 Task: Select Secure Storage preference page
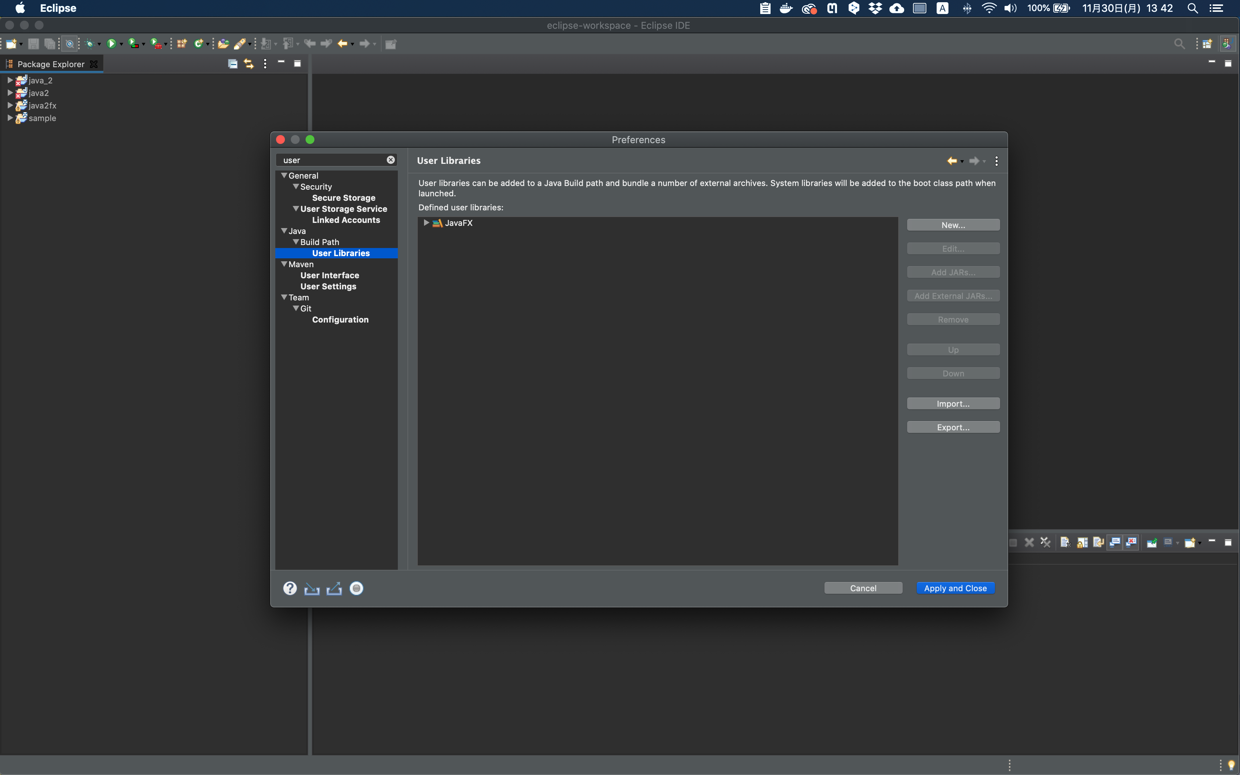tap(343, 198)
